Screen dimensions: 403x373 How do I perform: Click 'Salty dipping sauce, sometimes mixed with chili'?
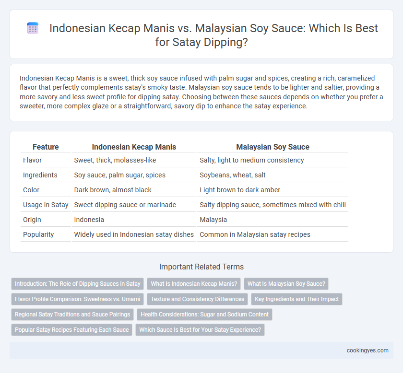273,205
